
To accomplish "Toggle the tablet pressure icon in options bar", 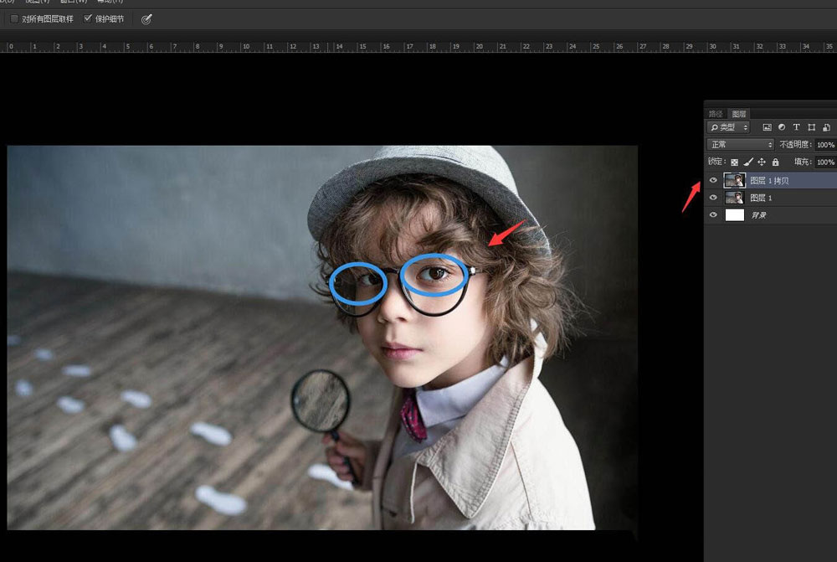I will (146, 20).
